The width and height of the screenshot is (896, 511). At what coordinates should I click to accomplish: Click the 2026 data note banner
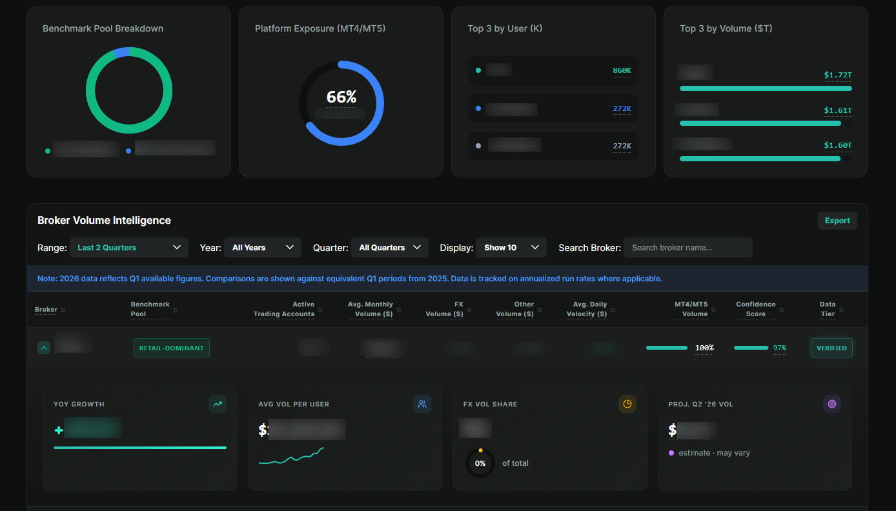pos(447,279)
